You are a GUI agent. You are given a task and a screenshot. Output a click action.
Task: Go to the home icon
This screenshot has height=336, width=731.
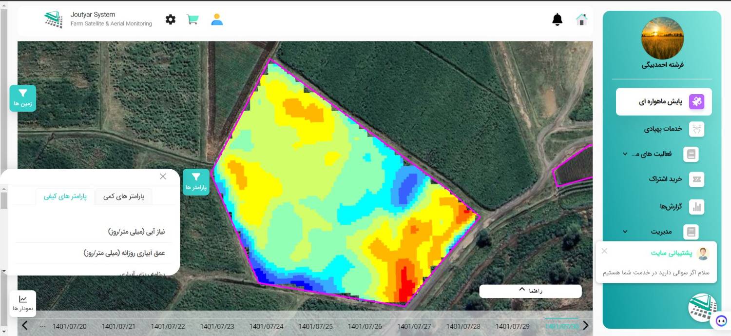tap(581, 20)
